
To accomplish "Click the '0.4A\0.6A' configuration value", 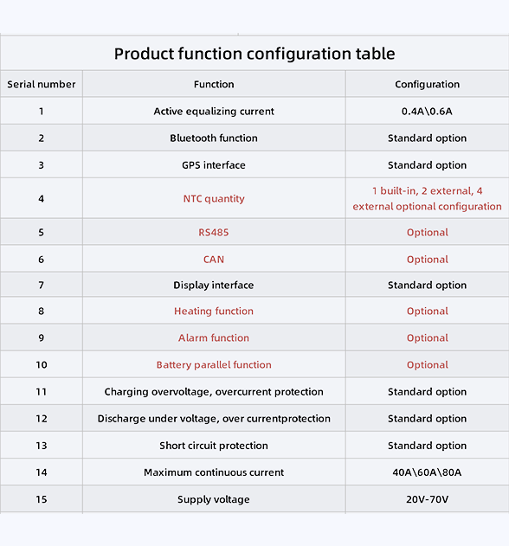I will 427,112.
